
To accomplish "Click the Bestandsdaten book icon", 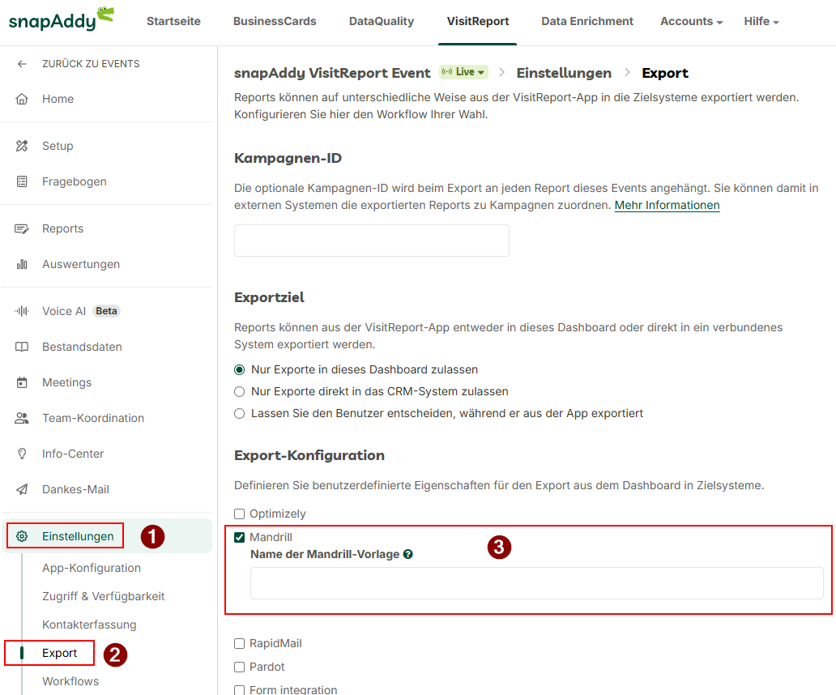I will tap(22, 347).
